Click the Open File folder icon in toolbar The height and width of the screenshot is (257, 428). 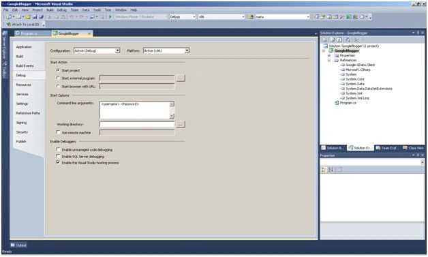point(28,17)
